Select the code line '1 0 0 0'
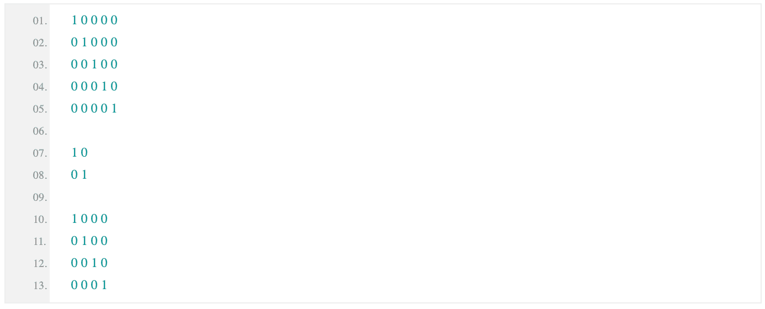Viewport: 765px width, 309px height. coord(89,219)
